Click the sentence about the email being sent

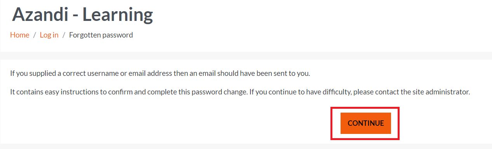click(x=160, y=73)
